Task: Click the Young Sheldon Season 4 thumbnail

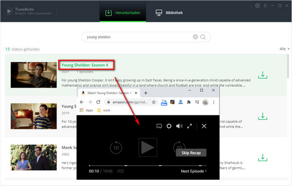Action: [x=34, y=75]
